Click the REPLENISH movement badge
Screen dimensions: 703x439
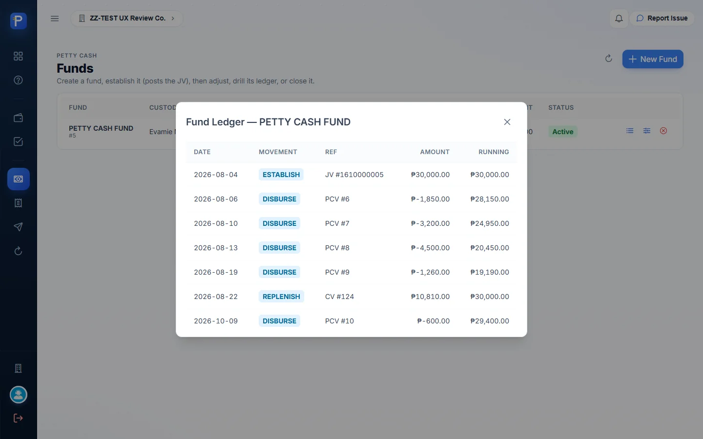pyautogui.click(x=281, y=297)
